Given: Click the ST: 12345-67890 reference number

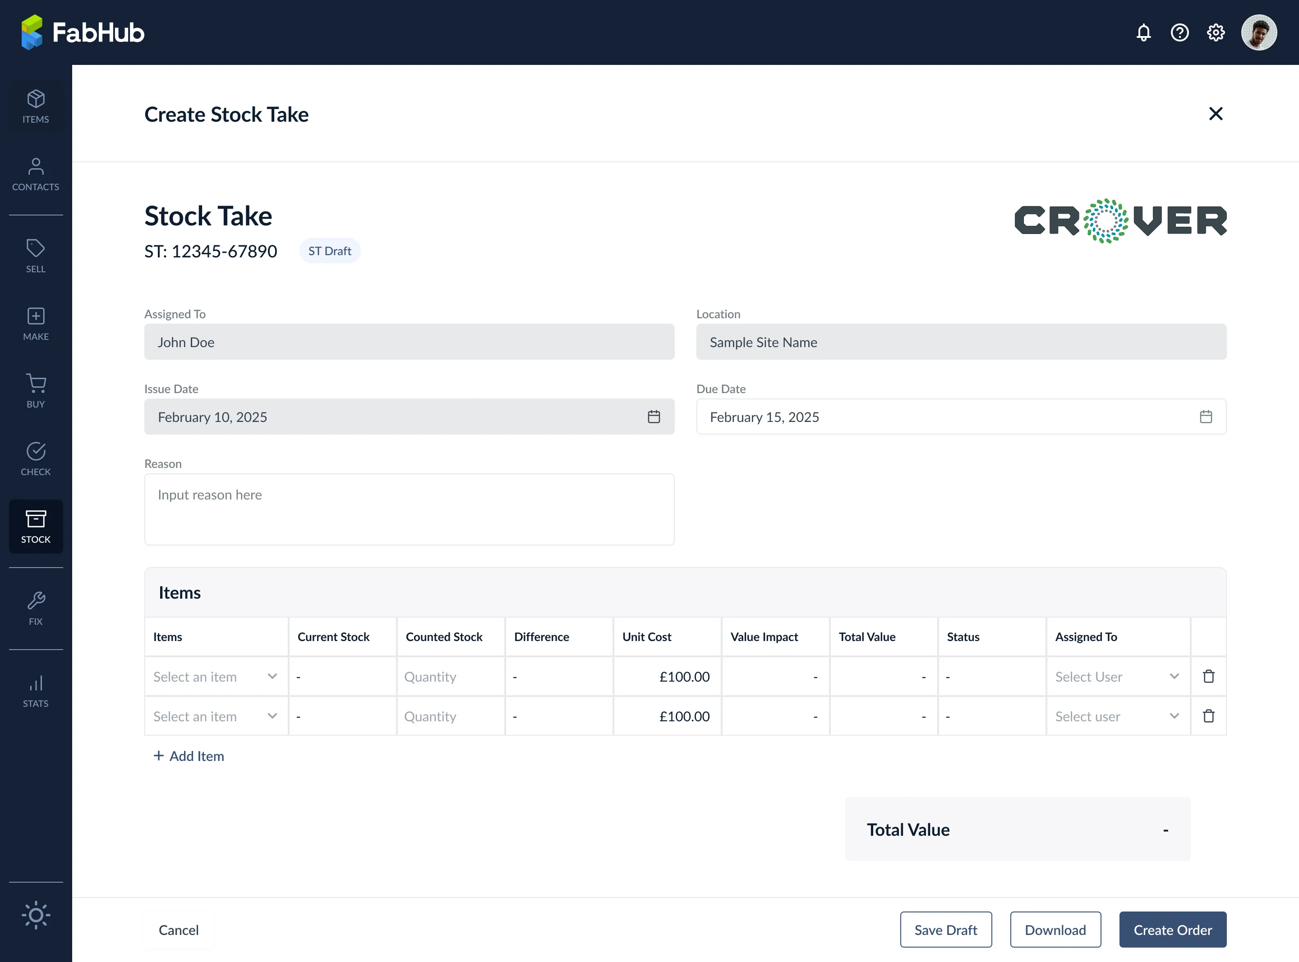Looking at the screenshot, I should click(x=211, y=252).
